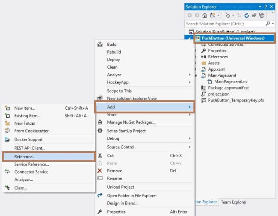Choose Reference... from the Add submenu

point(25,157)
